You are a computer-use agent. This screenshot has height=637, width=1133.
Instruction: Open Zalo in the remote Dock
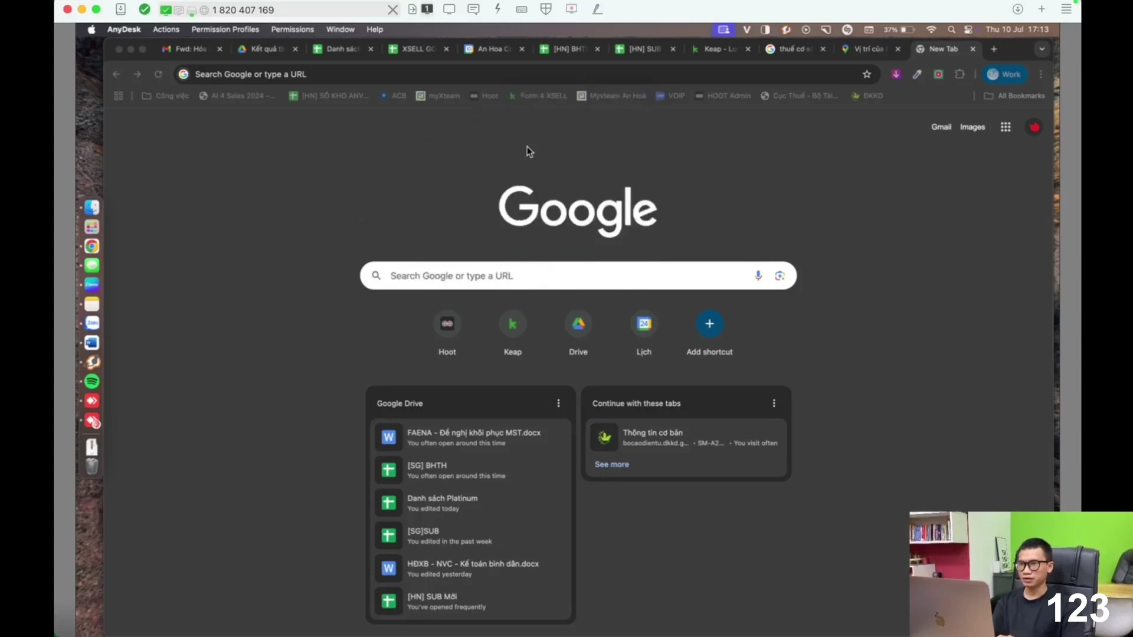(92, 323)
